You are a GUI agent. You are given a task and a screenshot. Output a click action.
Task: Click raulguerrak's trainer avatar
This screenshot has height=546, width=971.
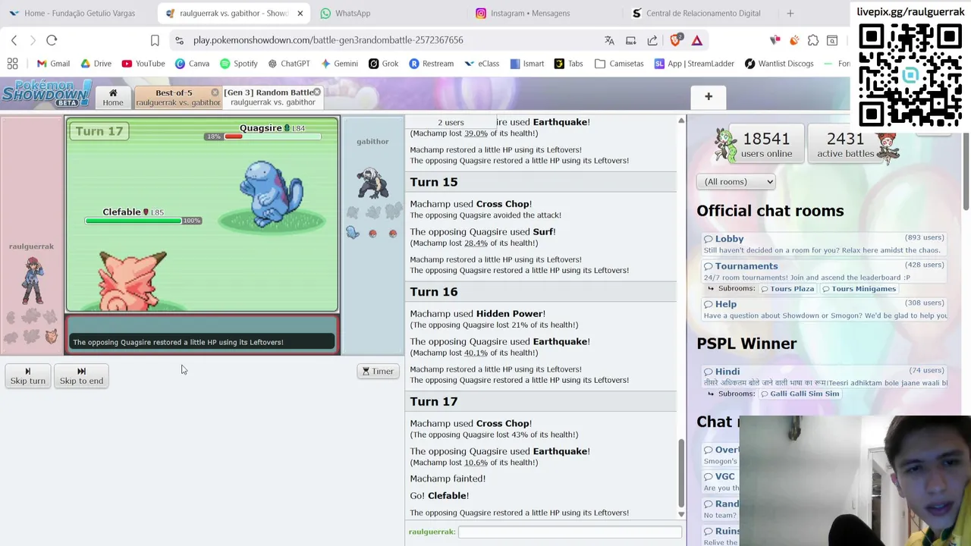click(x=32, y=281)
